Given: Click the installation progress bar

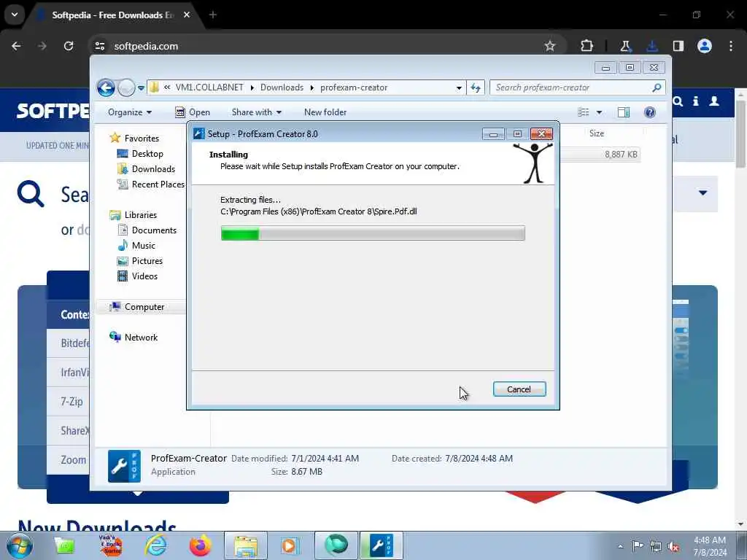Looking at the screenshot, I should pos(373,233).
